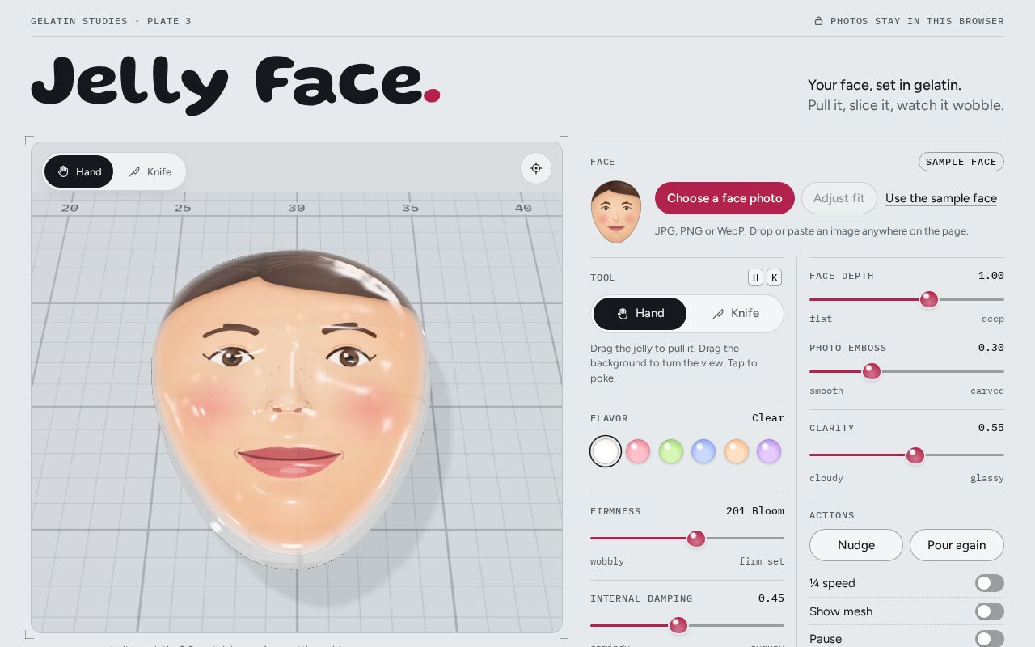This screenshot has width=1035, height=647.
Task: Click the Nudge action button
Action: click(x=856, y=545)
